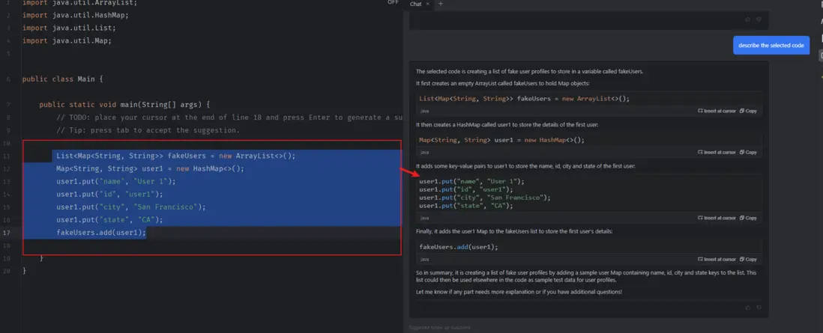The height and width of the screenshot is (333, 823).
Task: Click the 'describe the selected code' message bubble
Action: click(x=771, y=46)
